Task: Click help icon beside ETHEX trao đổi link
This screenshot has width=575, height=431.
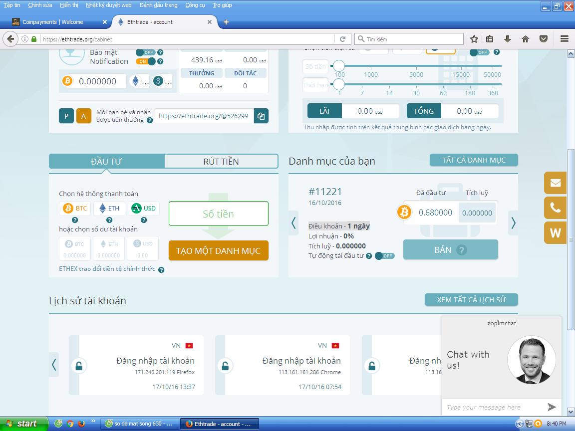Action: pyautogui.click(x=161, y=270)
